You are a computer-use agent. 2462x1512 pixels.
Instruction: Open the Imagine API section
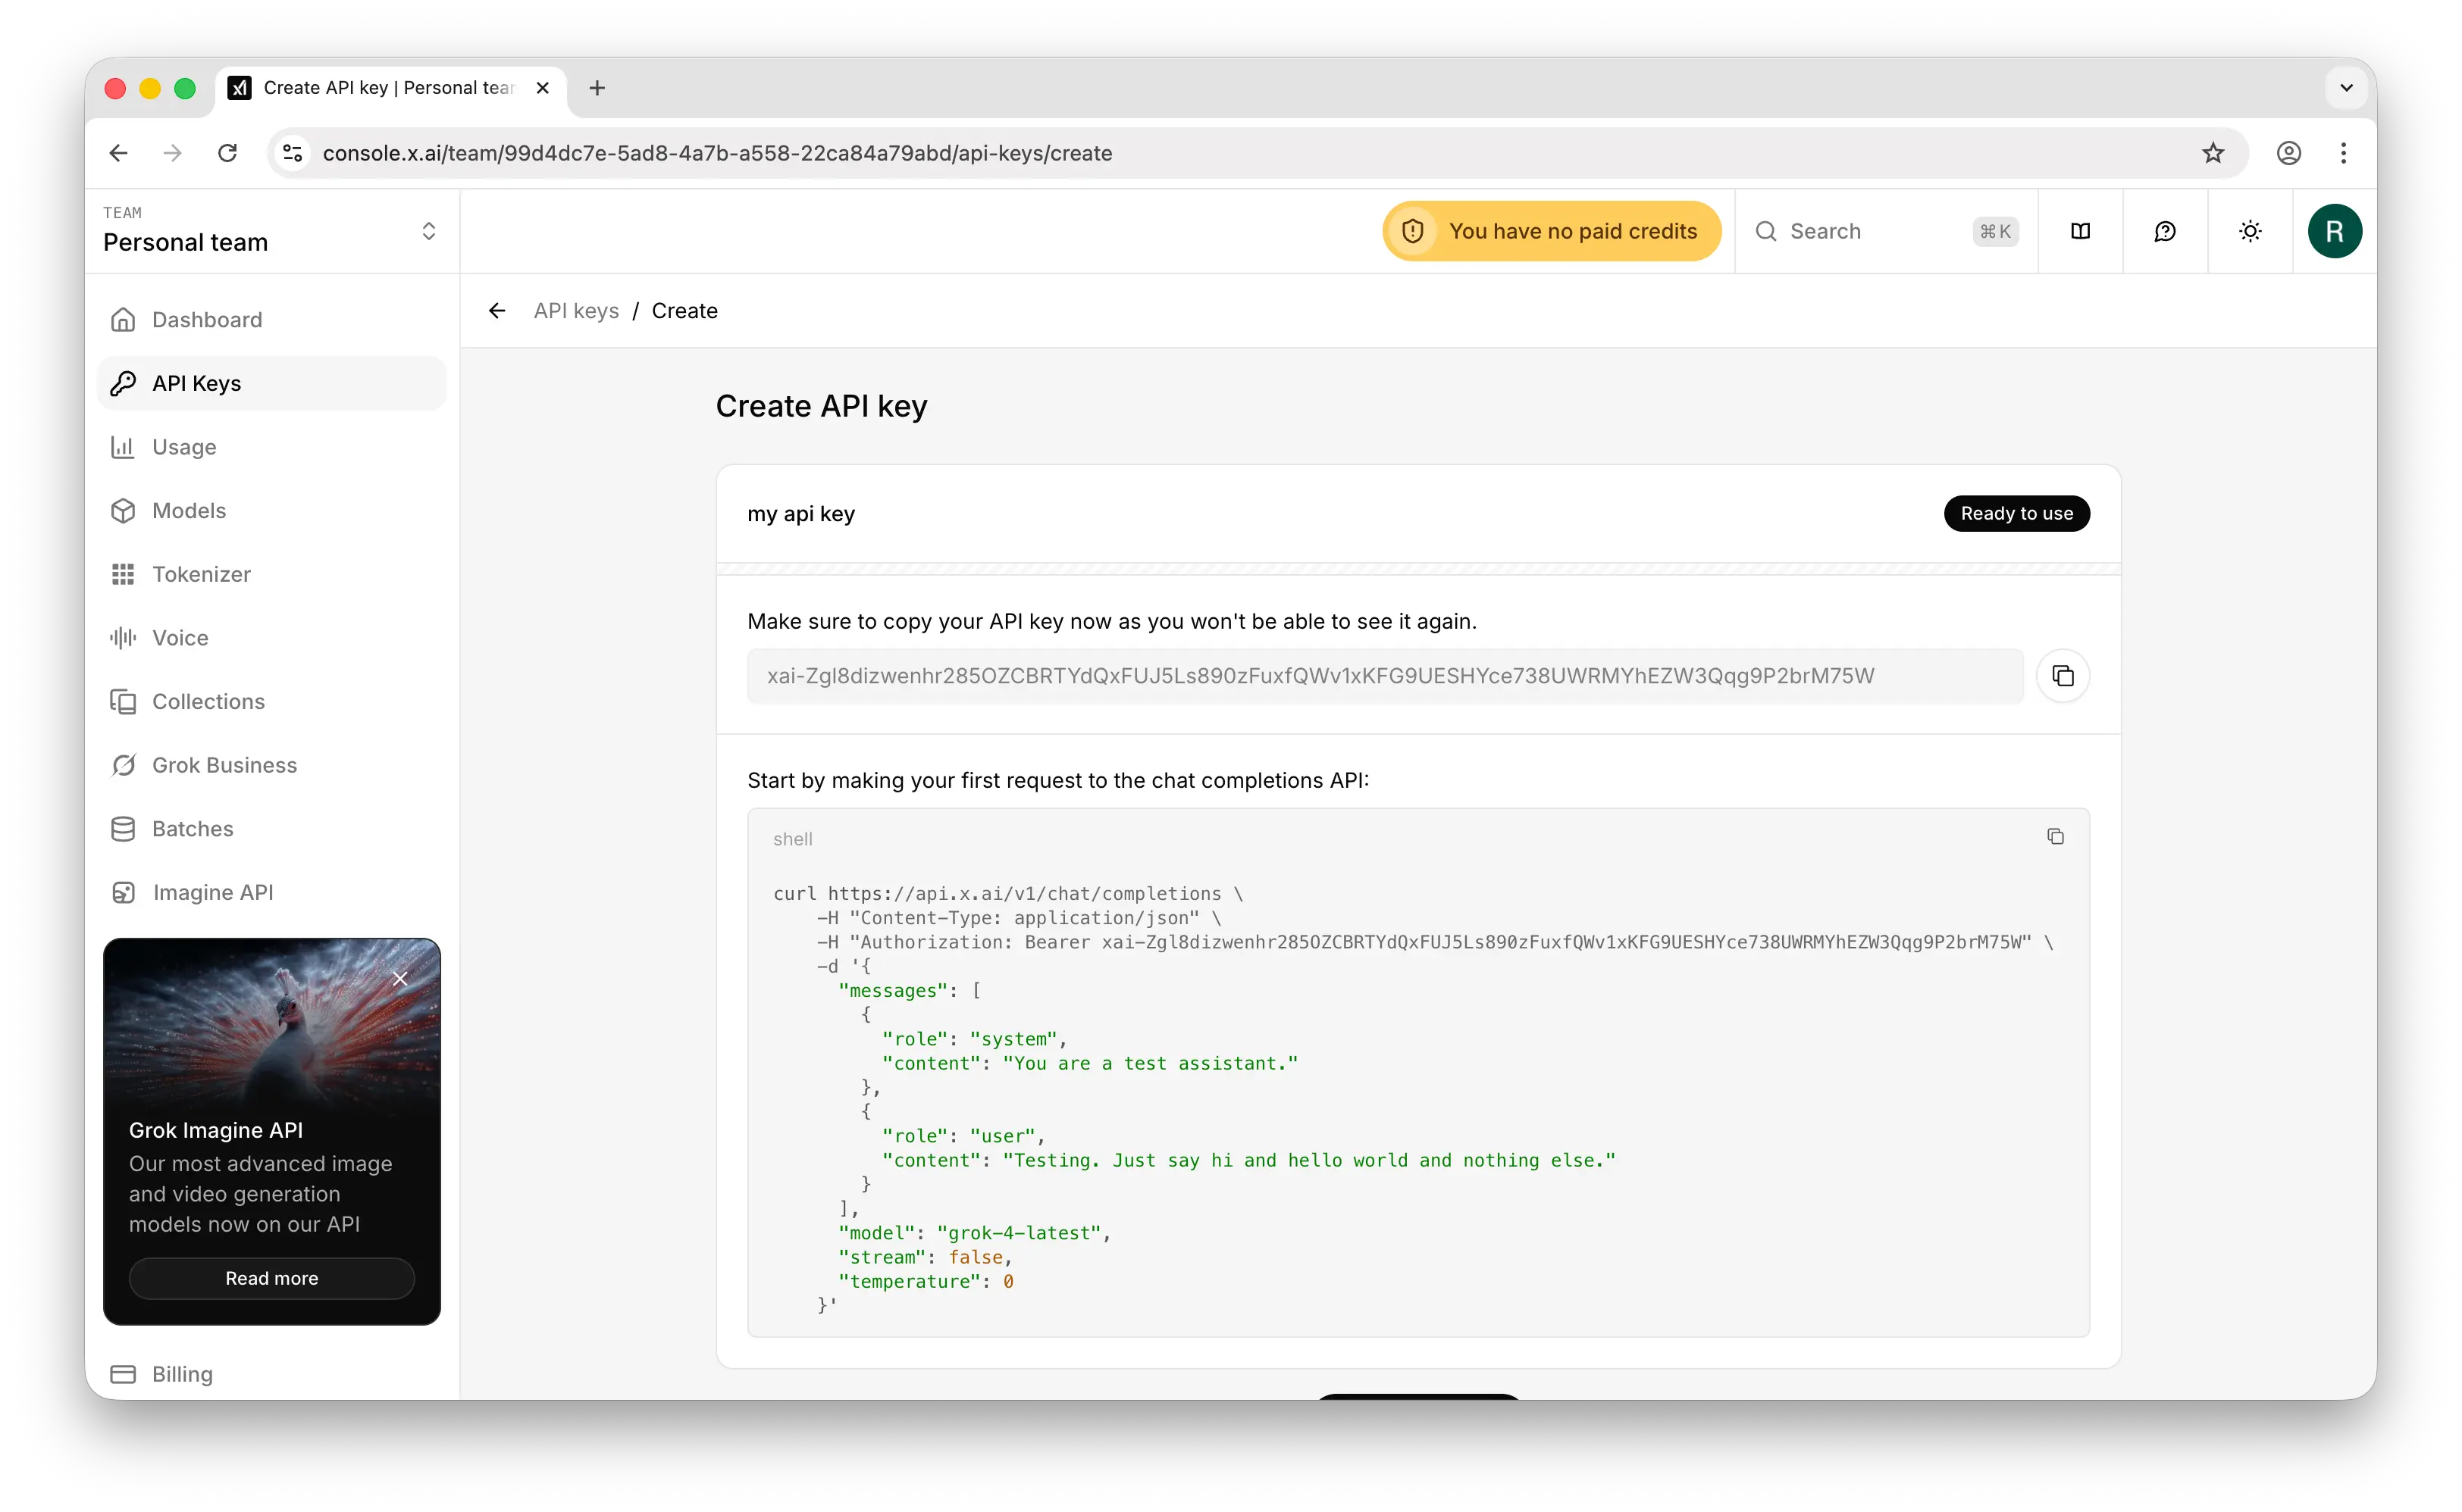pyautogui.click(x=212, y=891)
